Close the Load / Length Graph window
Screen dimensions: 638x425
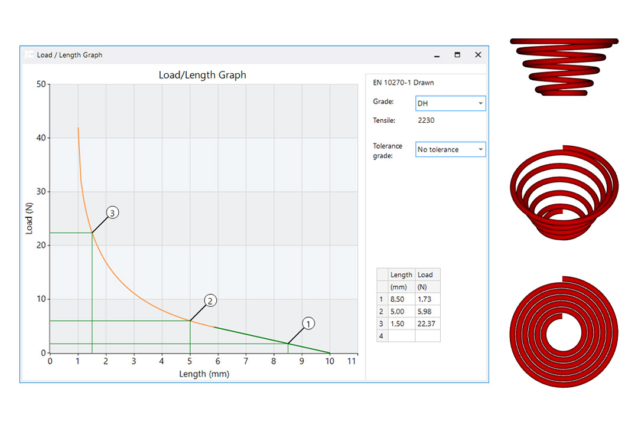coord(478,55)
